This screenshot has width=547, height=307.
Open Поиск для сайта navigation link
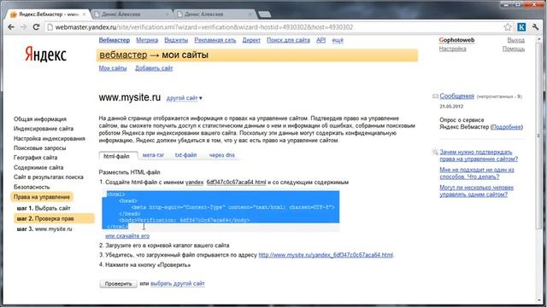[288, 40]
